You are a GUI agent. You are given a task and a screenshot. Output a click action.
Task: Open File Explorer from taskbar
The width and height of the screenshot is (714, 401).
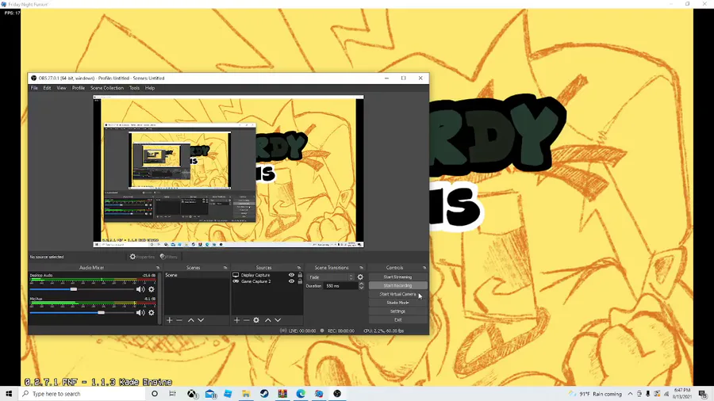(246, 394)
